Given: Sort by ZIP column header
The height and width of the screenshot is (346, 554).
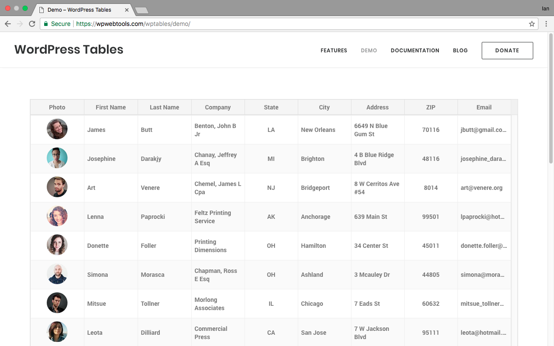Looking at the screenshot, I should tap(431, 107).
